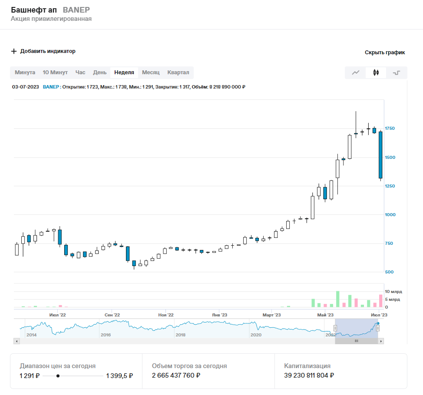Click the Башнефт ап title
The image size is (423, 395).
click(34, 10)
